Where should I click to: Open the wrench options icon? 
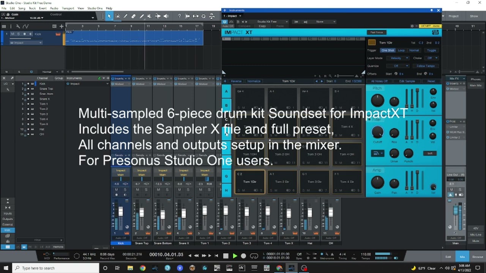coord(17,26)
